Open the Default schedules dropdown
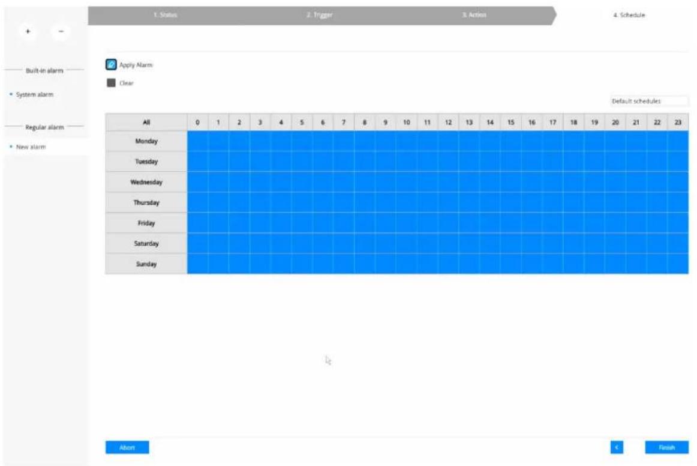The height and width of the screenshot is (466, 697). click(x=649, y=101)
